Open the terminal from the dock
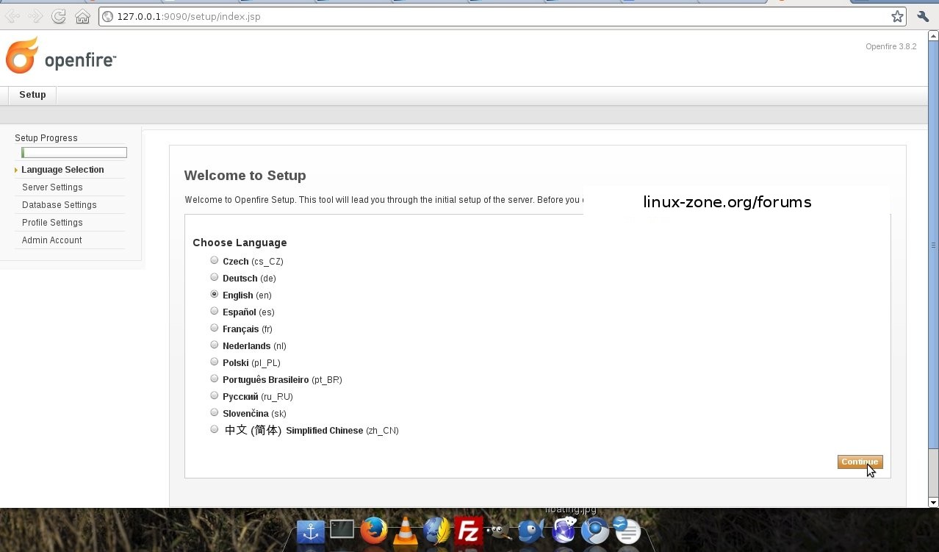 point(342,529)
